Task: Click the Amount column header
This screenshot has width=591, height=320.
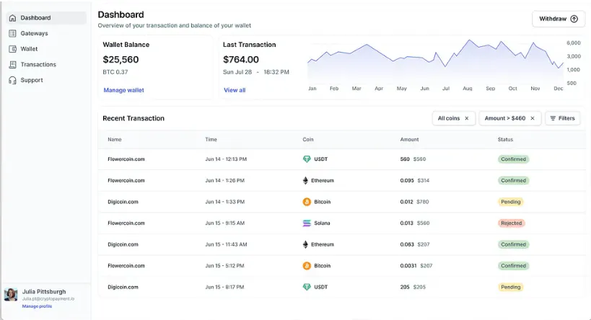Action: tap(409, 140)
